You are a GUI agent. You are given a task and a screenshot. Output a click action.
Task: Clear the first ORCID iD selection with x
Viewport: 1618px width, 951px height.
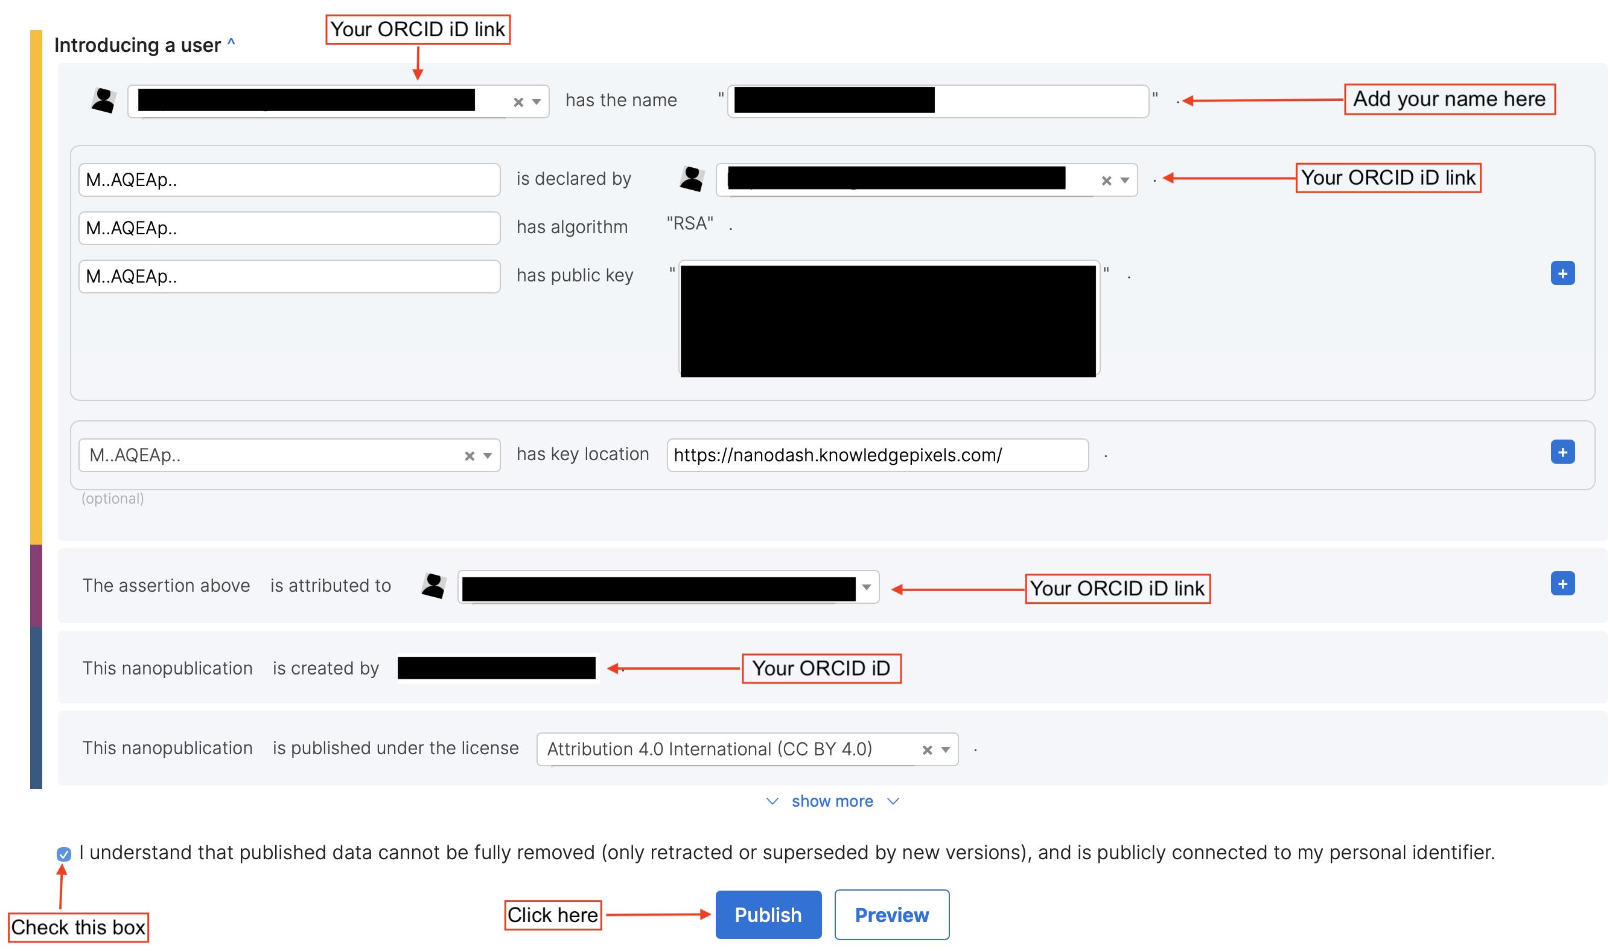519,102
